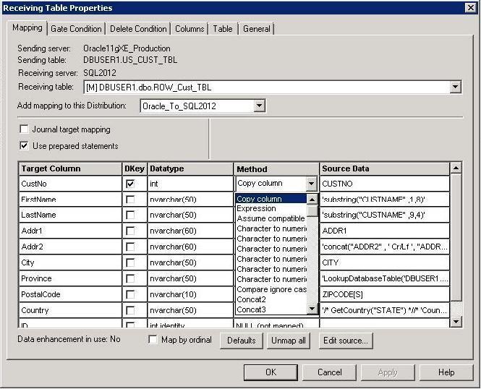
Task: Choose Concat3 in method list
Action: [271, 309]
